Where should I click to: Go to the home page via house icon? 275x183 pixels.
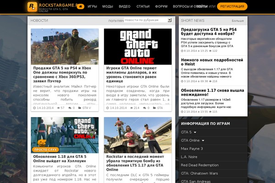click(81, 6)
